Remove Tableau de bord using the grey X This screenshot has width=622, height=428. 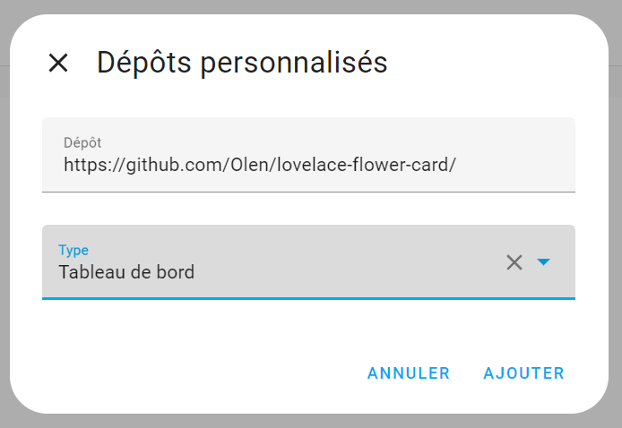coord(514,262)
